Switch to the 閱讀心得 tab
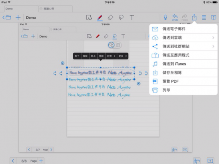This screenshot has height=164, width=219. pyautogui.click(x=56, y=9)
